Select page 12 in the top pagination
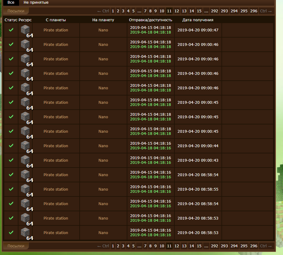This screenshot has width=283, height=255. pyautogui.click(x=177, y=11)
